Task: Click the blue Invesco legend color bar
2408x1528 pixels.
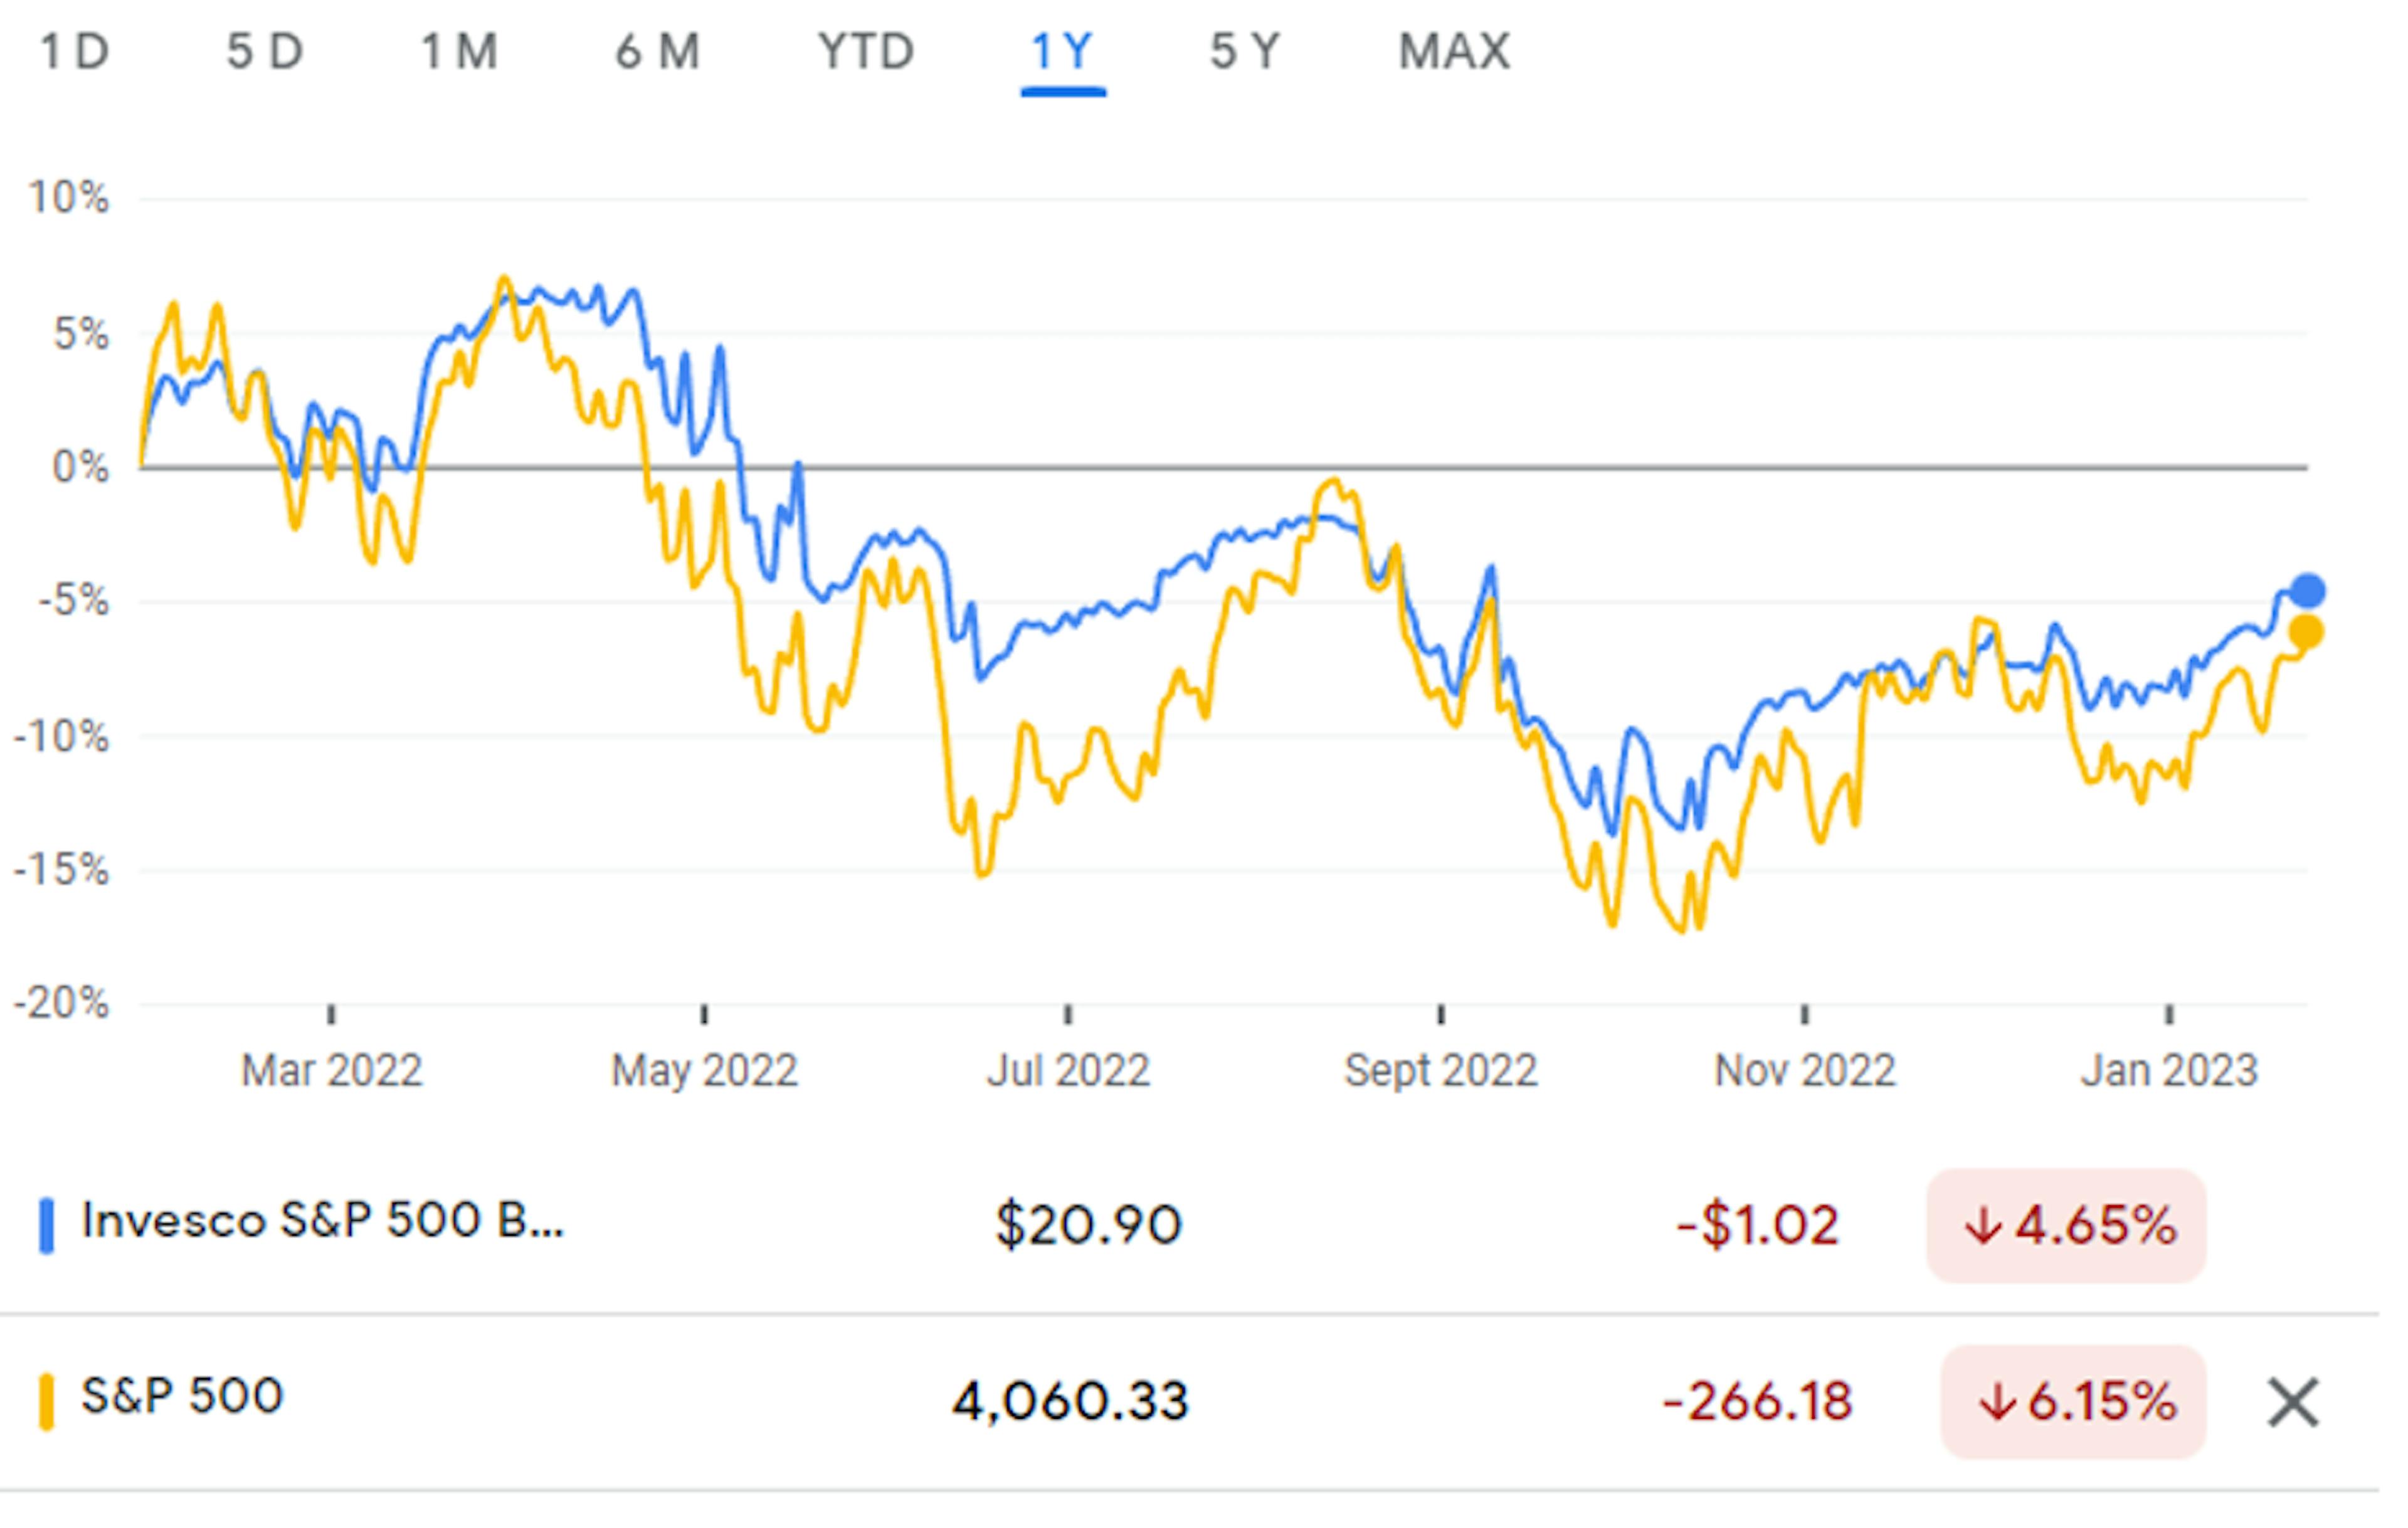Action: (x=47, y=1223)
